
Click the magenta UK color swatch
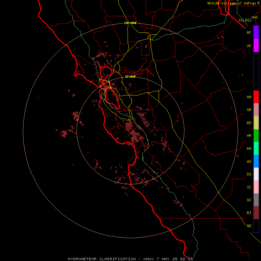pyautogui.click(x=256, y=46)
